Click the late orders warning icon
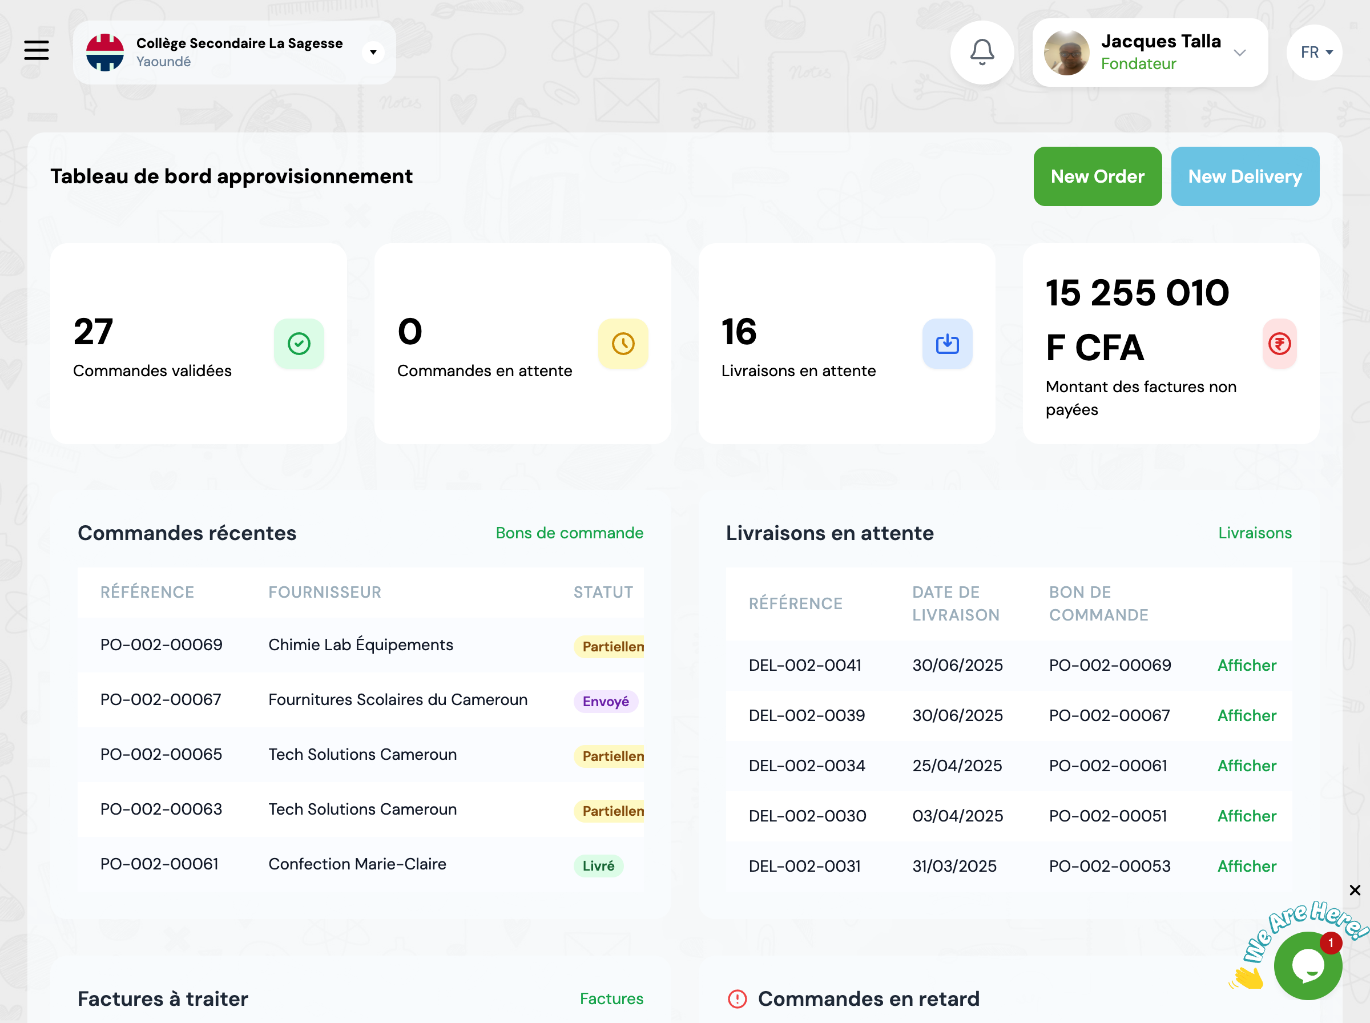The width and height of the screenshot is (1370, 1023). pyautogui.click(x=738, y=999)
